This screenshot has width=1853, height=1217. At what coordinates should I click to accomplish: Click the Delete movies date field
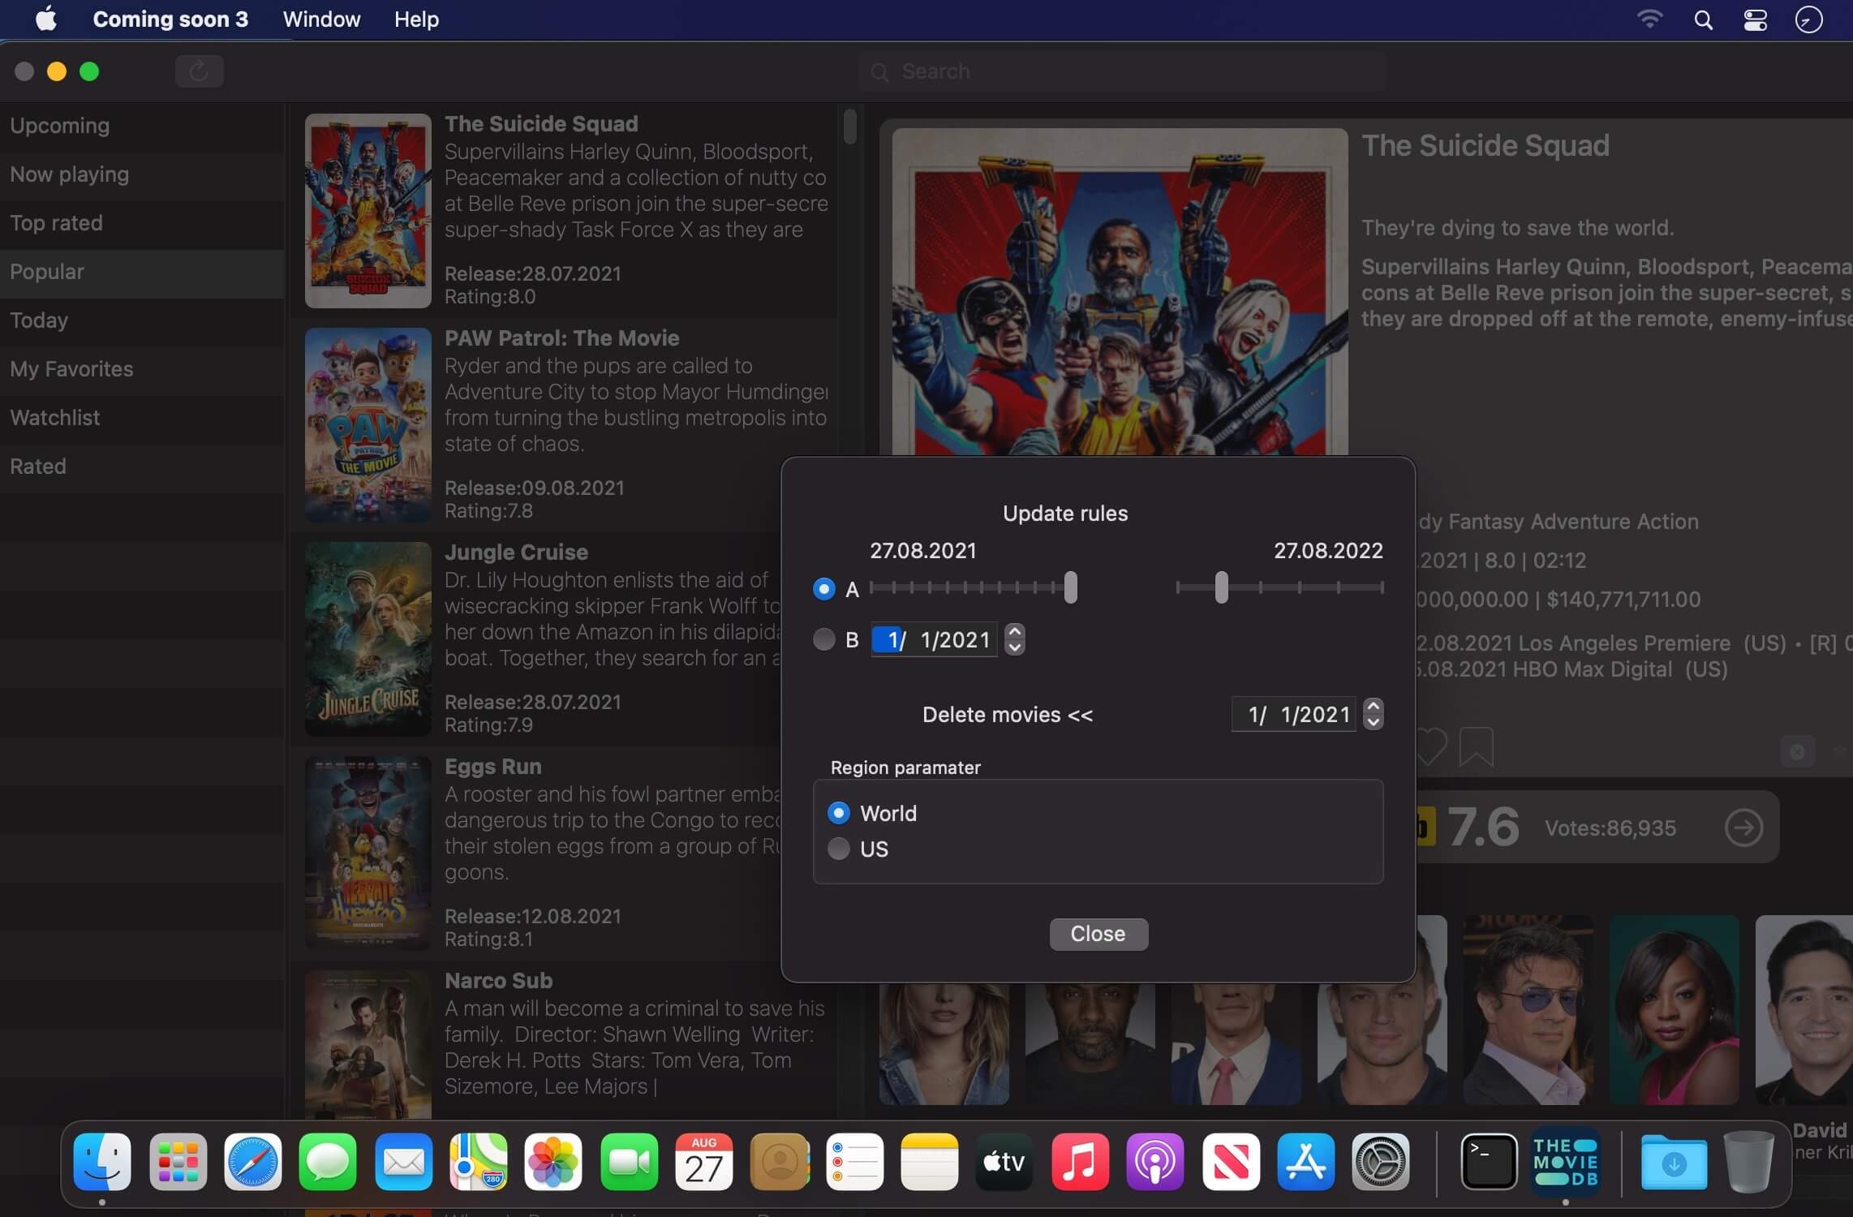1294,714
